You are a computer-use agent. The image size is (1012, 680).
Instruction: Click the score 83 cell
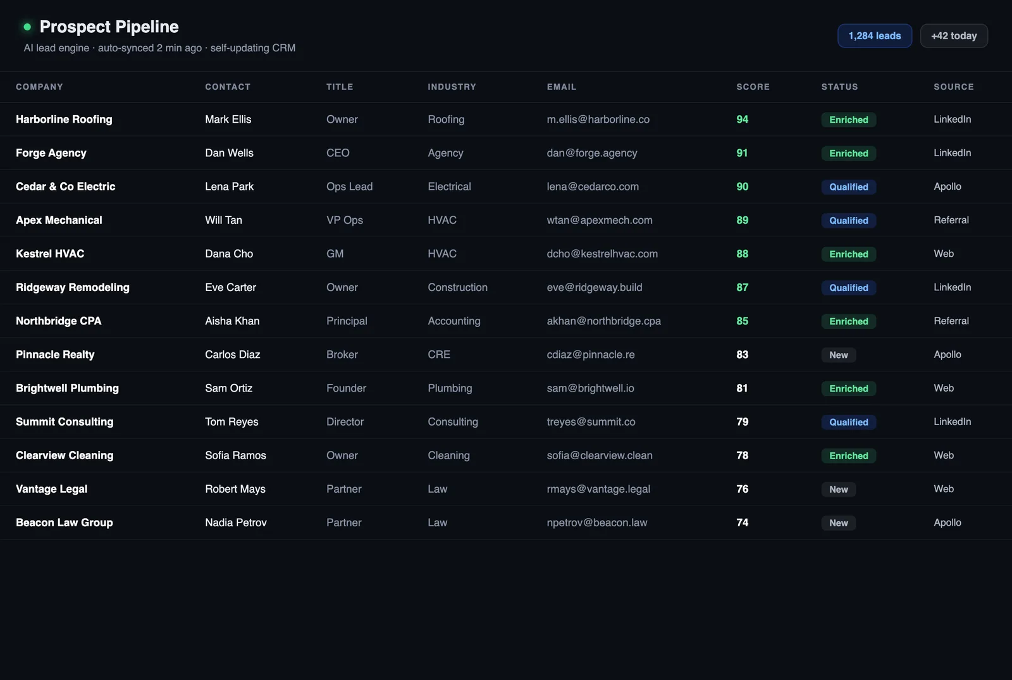tap(743, 354)
